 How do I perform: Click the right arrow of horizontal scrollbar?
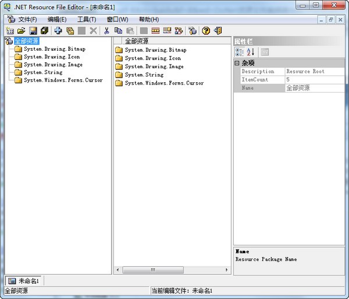pyautogui.click(x=227, y=270)
